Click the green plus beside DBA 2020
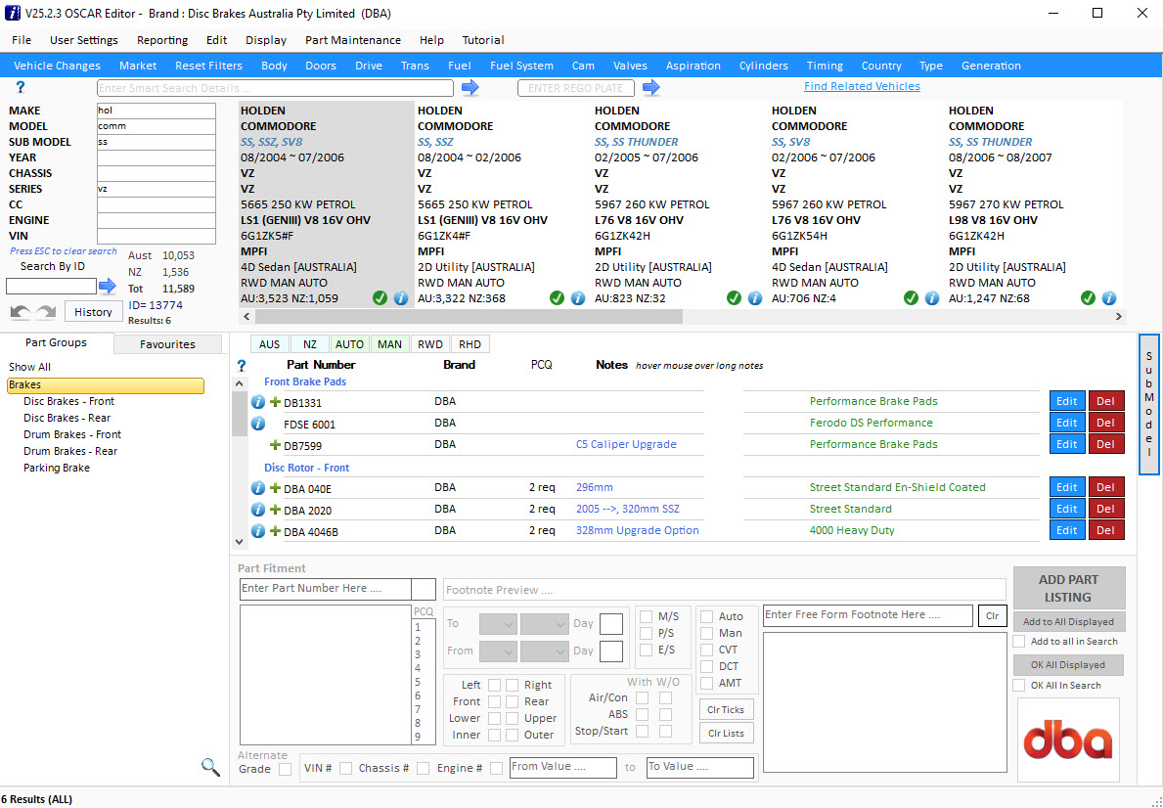Viewport: 1163px width, 808px height. (x=275, y=510)
